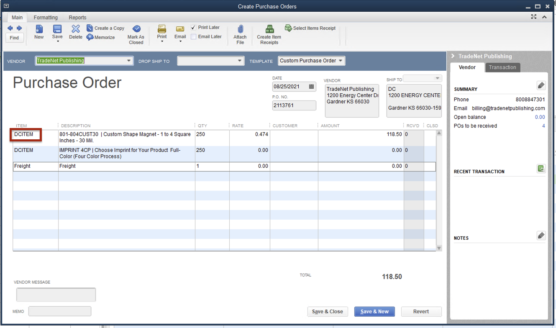556x328 pixels.
Task: Click the Email envelope icon
Action: point(180,29)
